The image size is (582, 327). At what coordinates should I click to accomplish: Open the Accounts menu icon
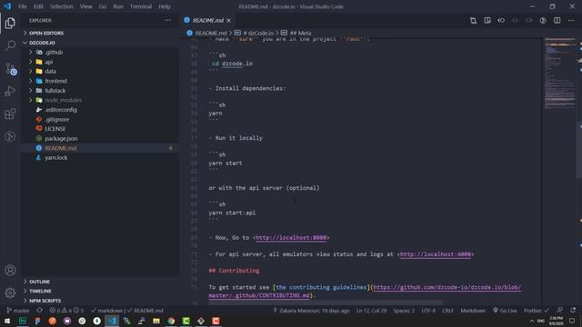[x=10, y=271]
